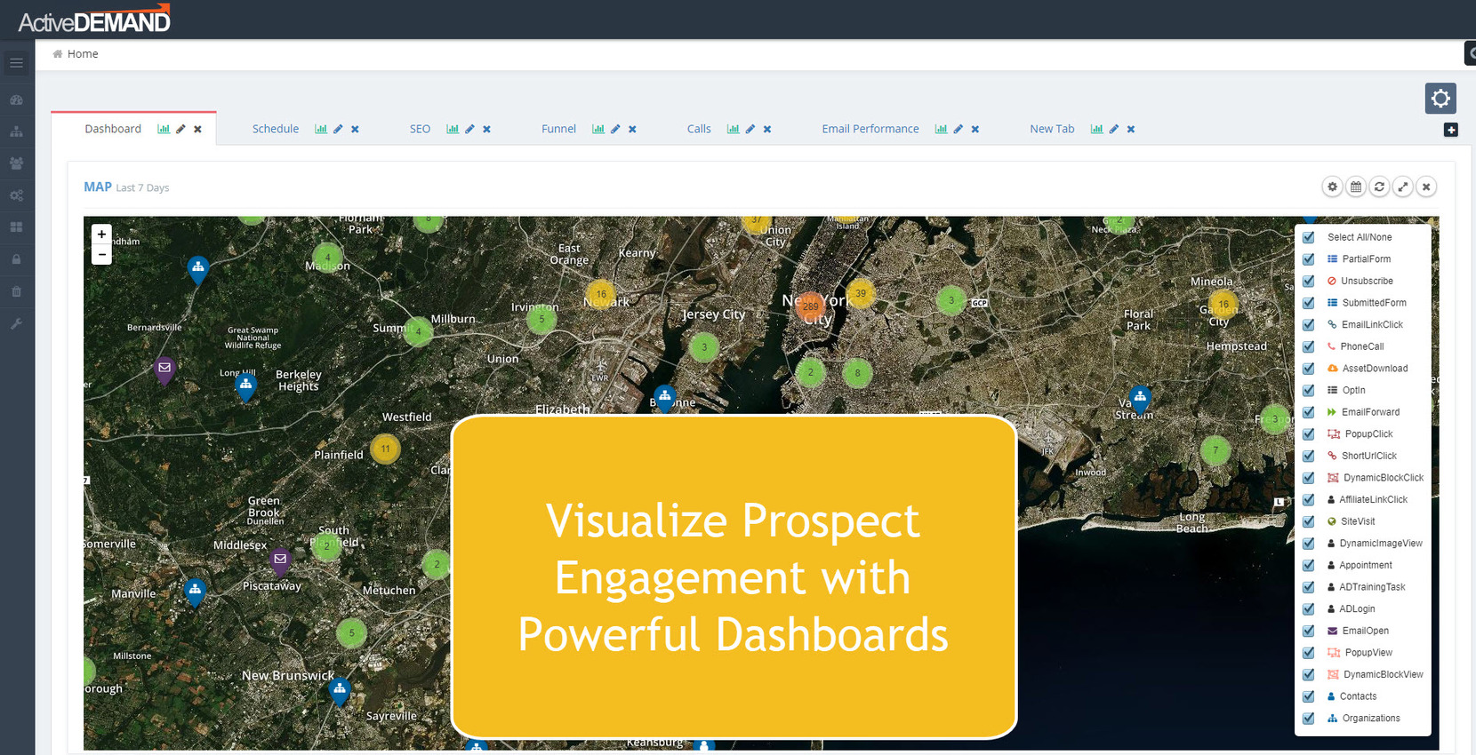Refresh the MAP widget
This screenshot has width=1476, height=755.
(x=1379, y=187)
